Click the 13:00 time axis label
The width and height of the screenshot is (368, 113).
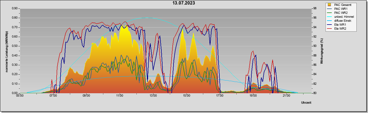coord(153,96)
